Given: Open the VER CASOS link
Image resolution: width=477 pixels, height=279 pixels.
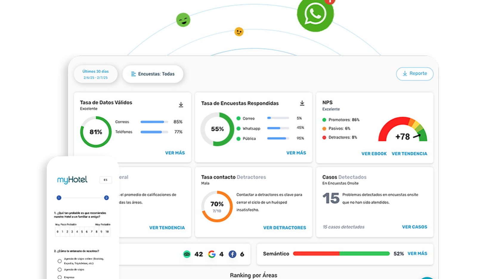Looking at the screenshot, I should [x=414, y=227].
